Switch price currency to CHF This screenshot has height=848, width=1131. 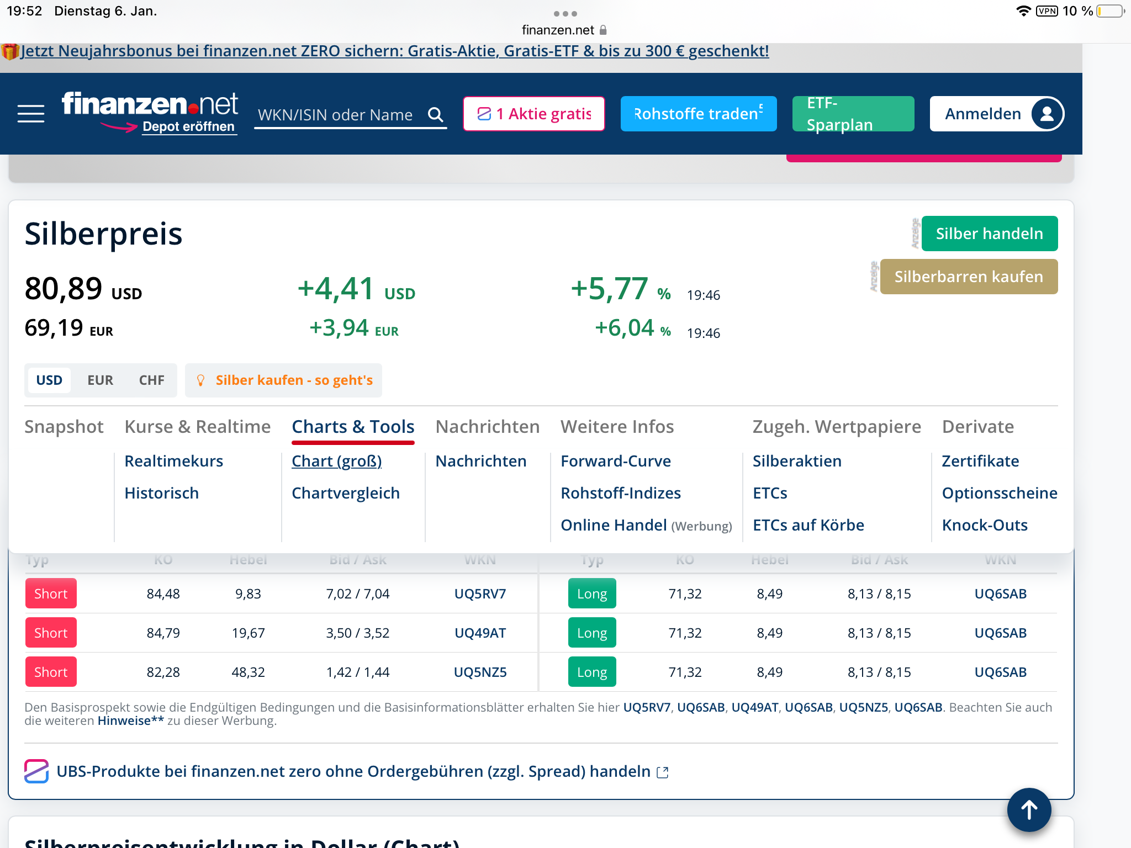[151, 380]
